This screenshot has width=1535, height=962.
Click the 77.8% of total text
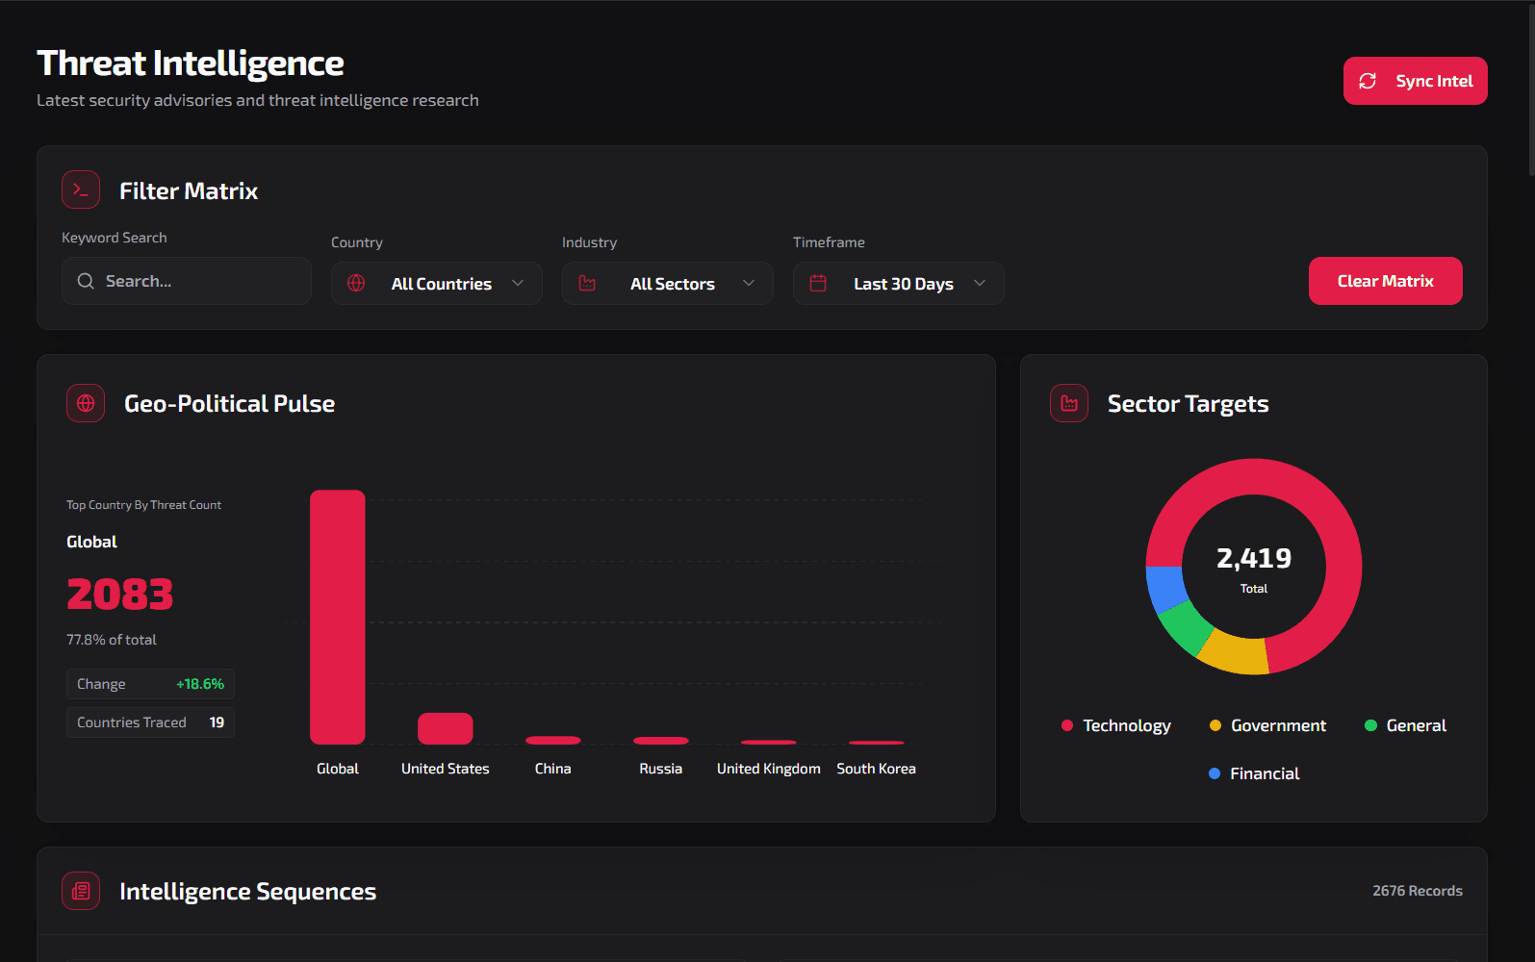coord(112,640)
